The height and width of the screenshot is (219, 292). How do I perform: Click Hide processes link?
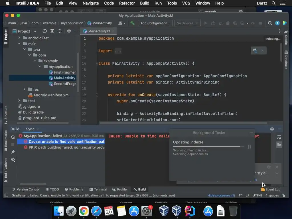(221, 195)
